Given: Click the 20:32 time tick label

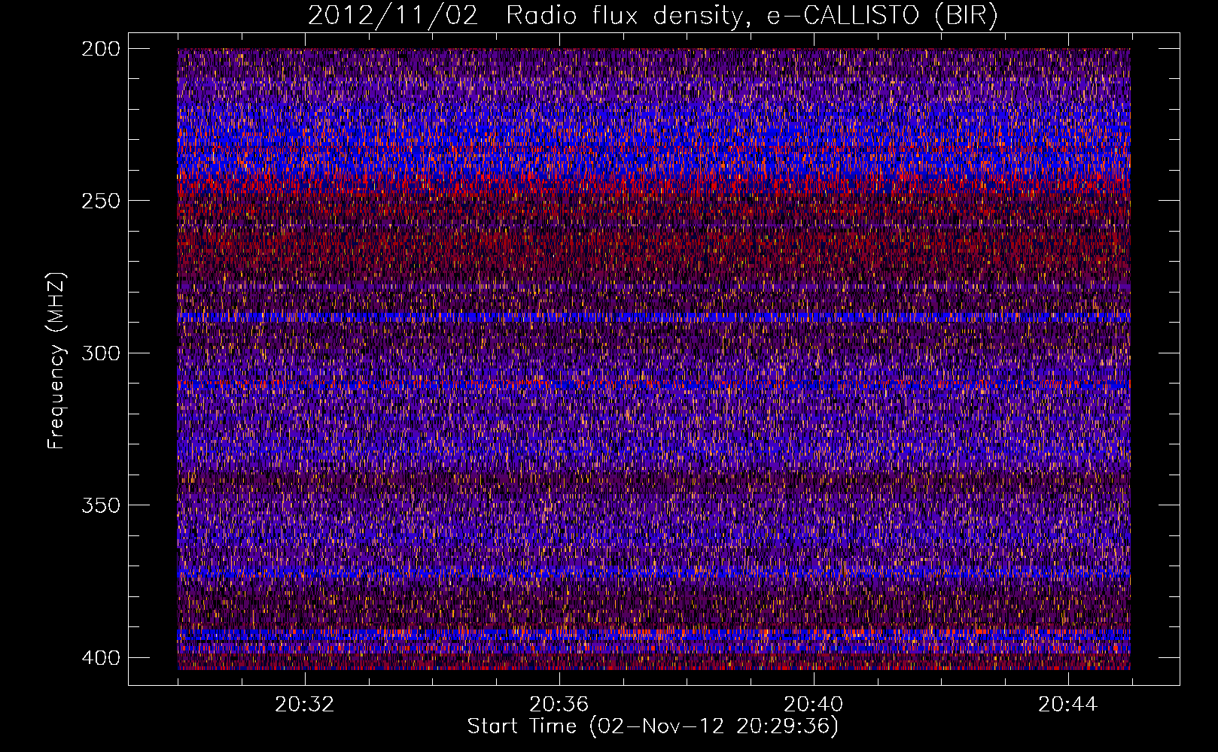Looking at the screenshot, I should pos(305,705).
